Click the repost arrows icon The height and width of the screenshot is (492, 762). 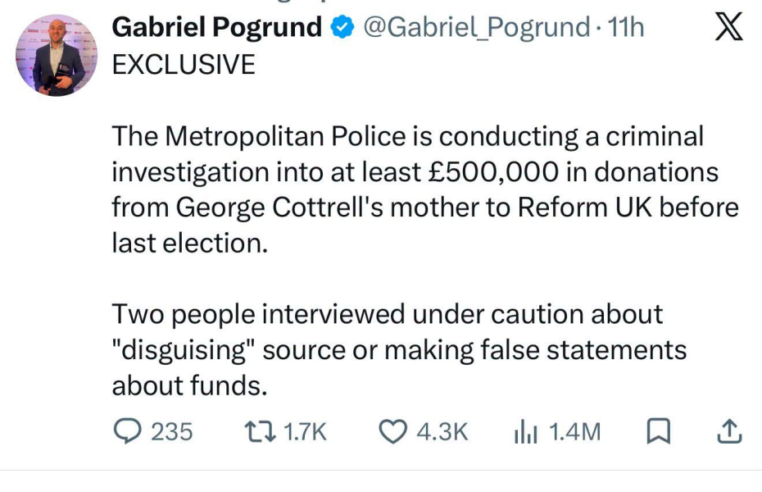pos(260,431)
